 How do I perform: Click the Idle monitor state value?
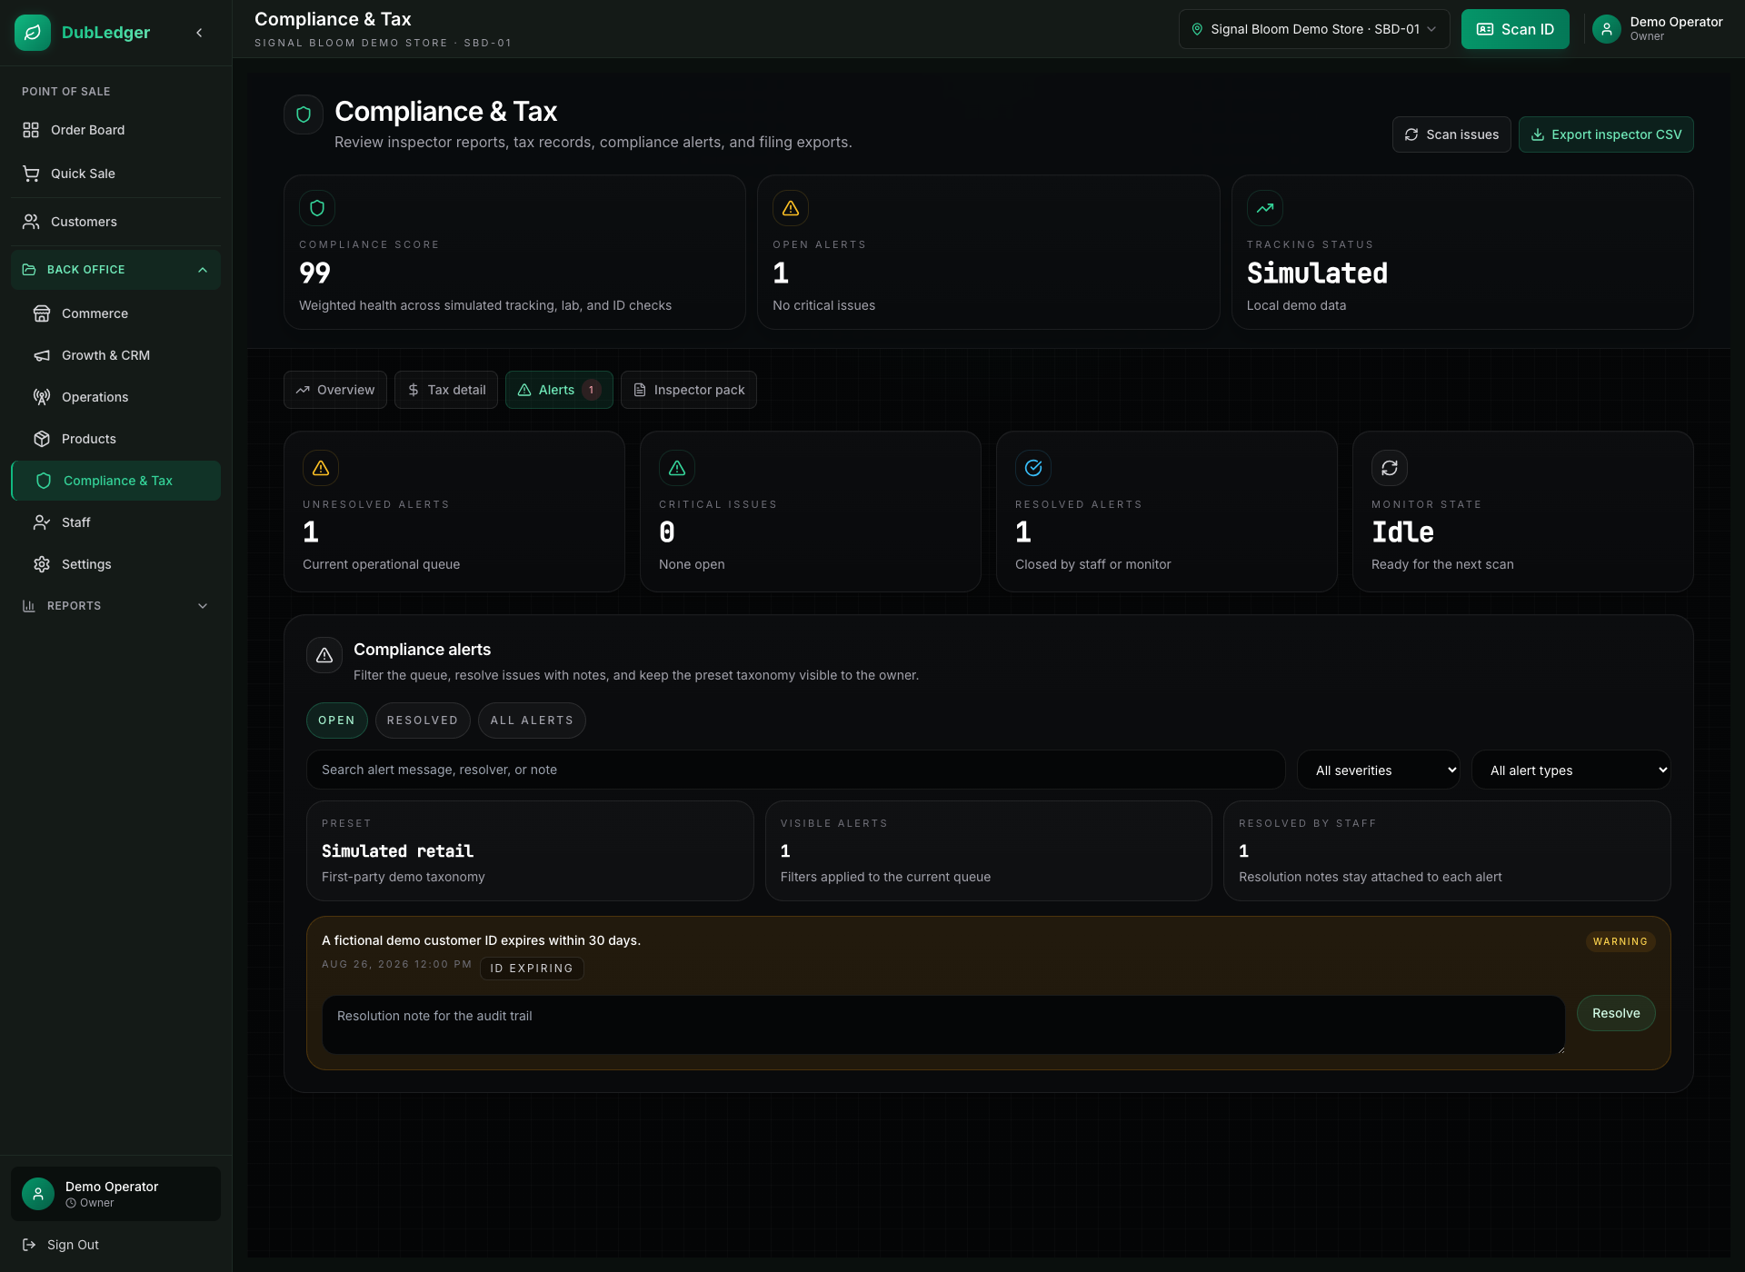(1402, 532)
